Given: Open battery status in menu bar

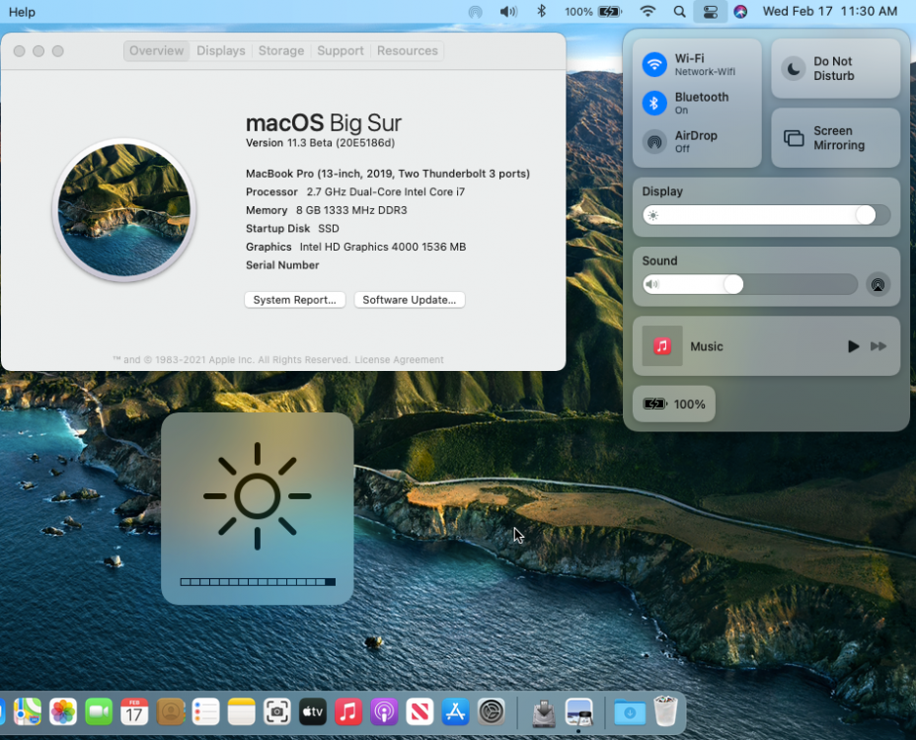Looking at the screenshot, I should [x=593, y=12].
